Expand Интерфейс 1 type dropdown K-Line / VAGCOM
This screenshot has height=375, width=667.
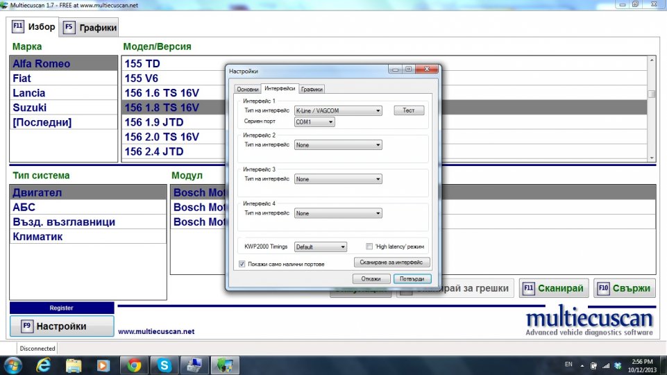[338, 110]
